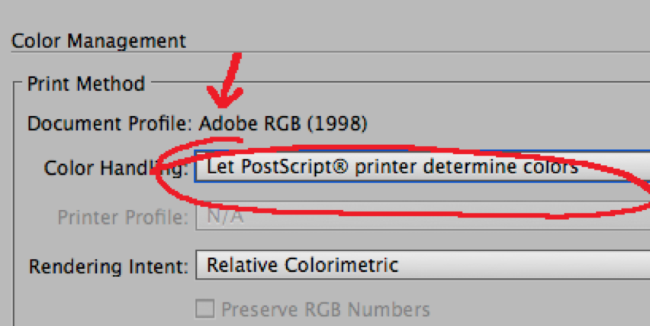This screenshot has width=650, height=326.
Task: Click the red arrow's upper tail stroke
Action: (x=233, y=70)
